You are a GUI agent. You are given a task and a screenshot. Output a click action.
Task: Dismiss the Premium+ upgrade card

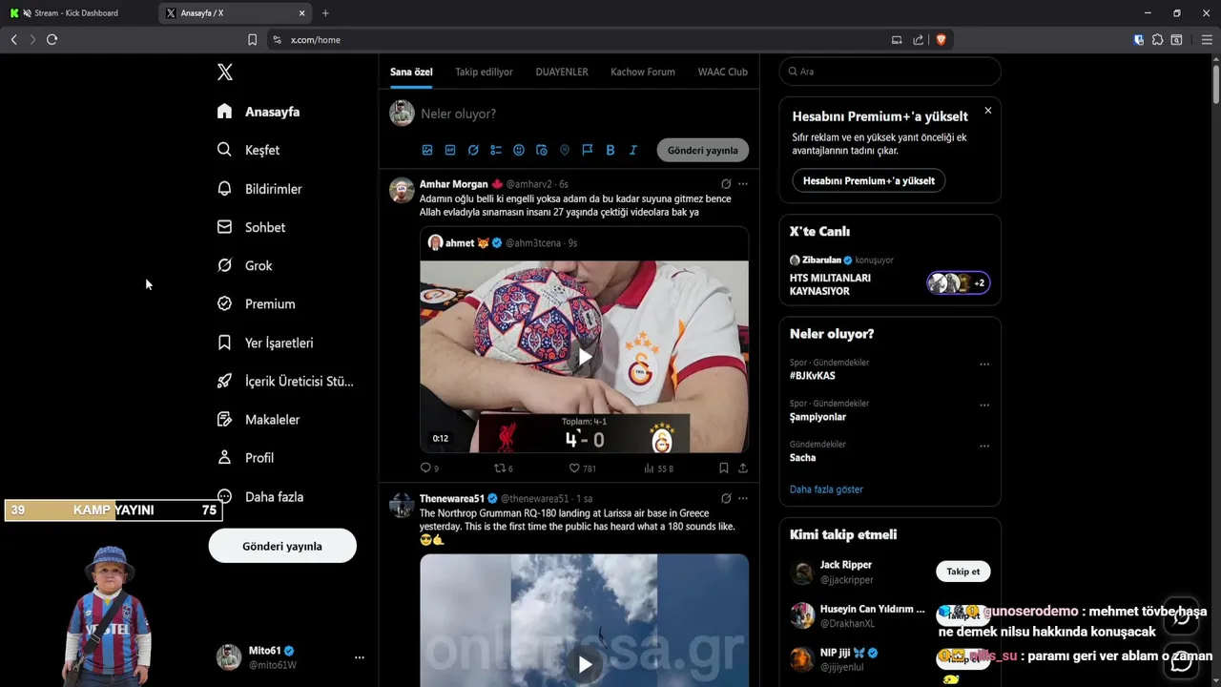[988, 111]
